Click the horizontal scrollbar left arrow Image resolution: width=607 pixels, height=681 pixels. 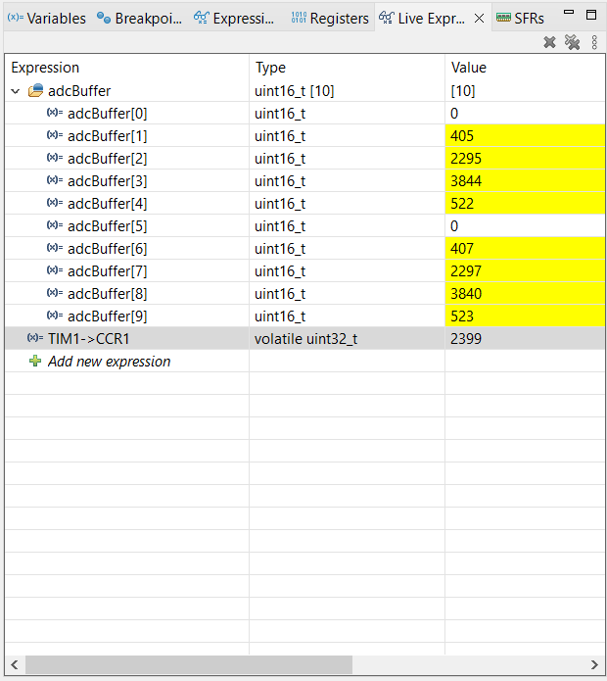tap(15, 664)
